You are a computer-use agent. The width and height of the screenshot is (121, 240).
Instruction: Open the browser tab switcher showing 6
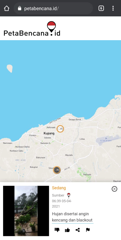coord(101,8)
